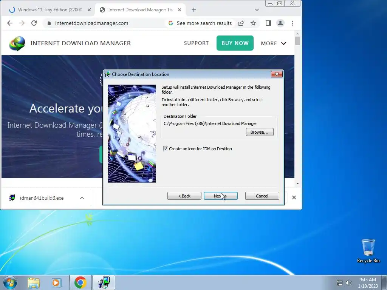Cancel the IDM setup wizard
Viewport: 387px width, 290px height.
(x=262, y=196)
